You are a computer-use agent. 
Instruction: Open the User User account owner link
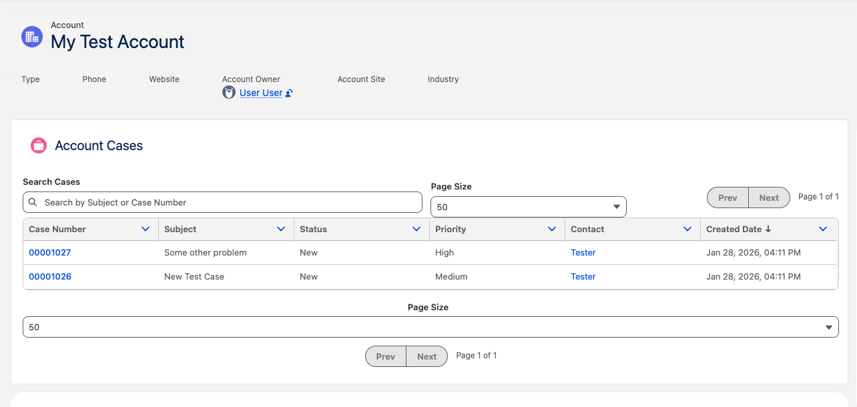pyautogui.click(x=262, y=93)
